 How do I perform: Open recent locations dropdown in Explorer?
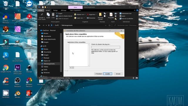(46, 25)
